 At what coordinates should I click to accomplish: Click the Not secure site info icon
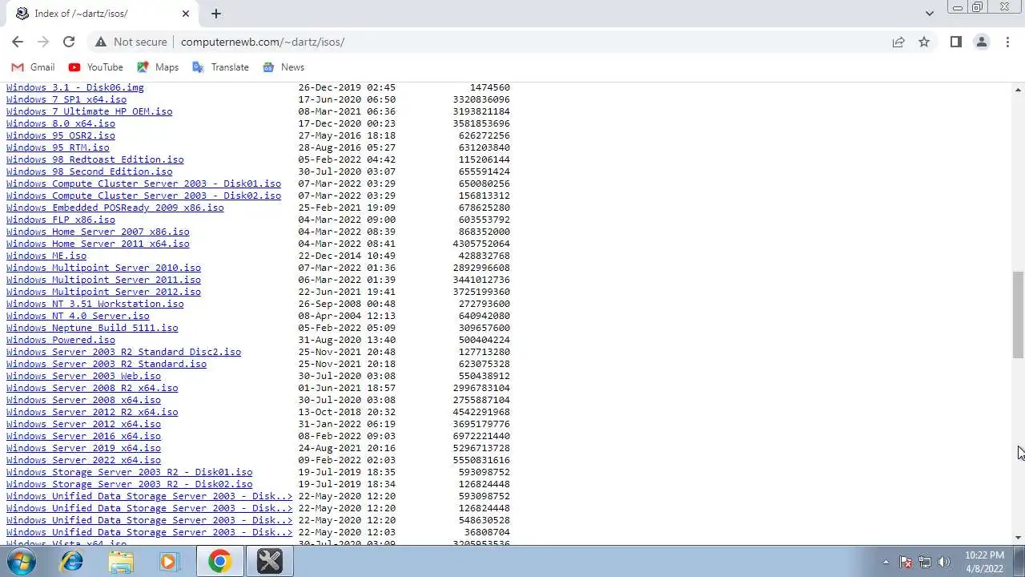(100, 42)
